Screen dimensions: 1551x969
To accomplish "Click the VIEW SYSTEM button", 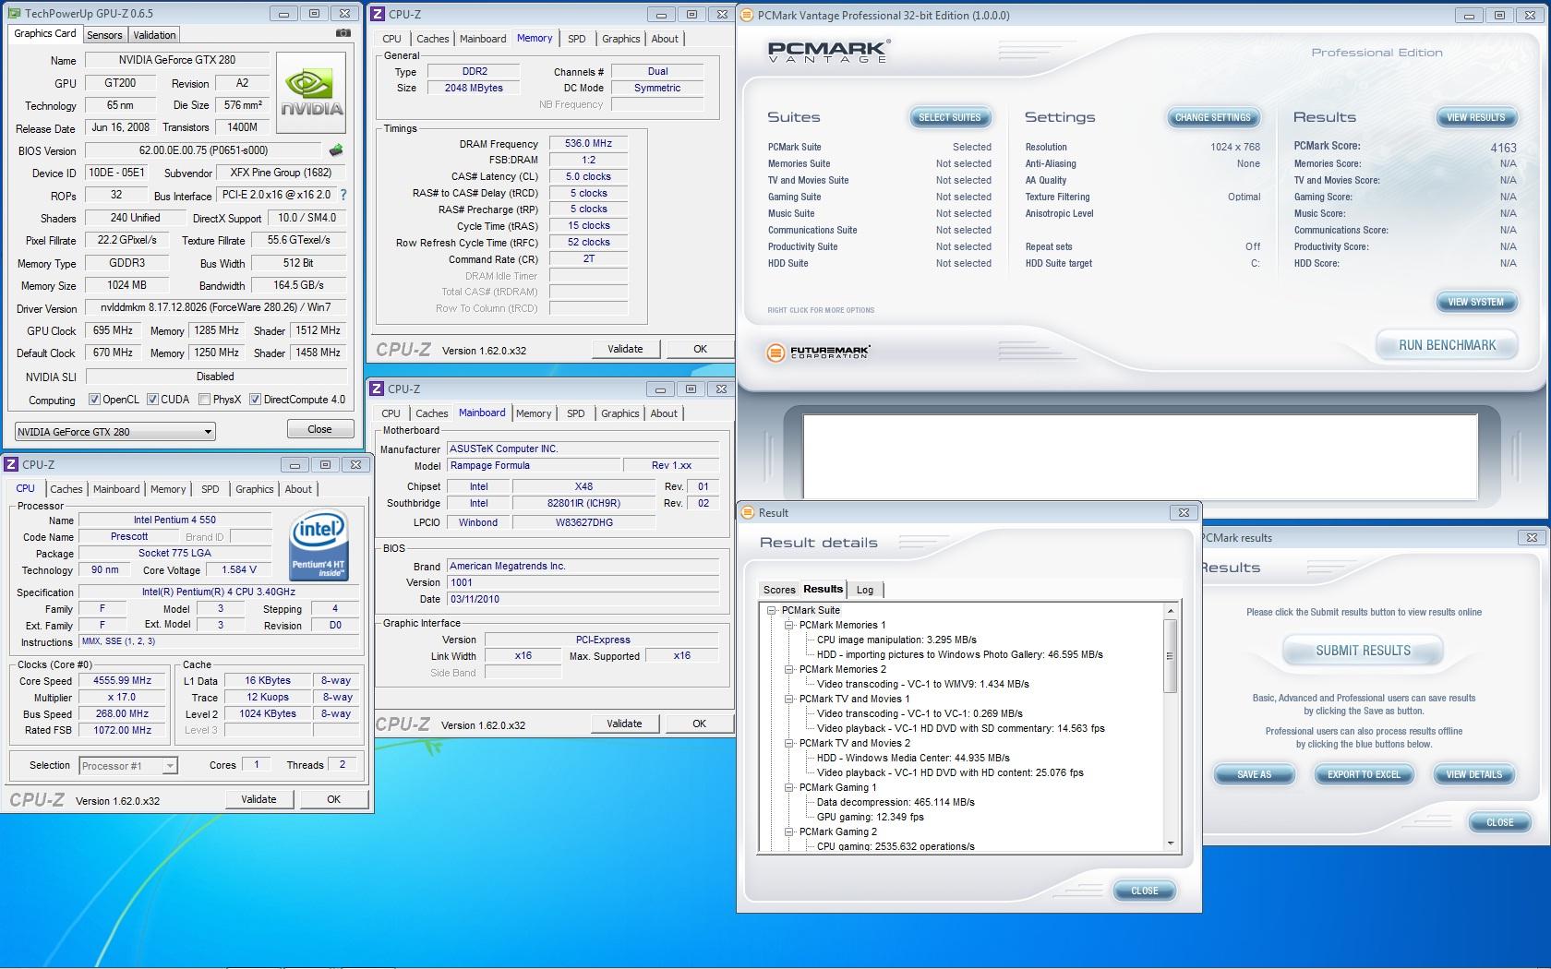I will 1476,302.
